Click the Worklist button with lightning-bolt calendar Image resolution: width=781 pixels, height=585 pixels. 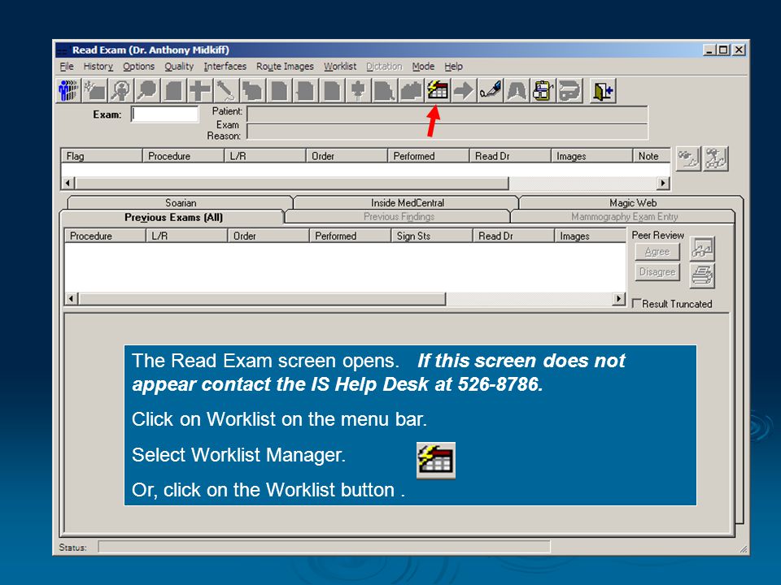[438, 91]
